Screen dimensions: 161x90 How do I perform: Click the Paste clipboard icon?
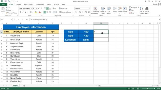(x=3, y=9)
